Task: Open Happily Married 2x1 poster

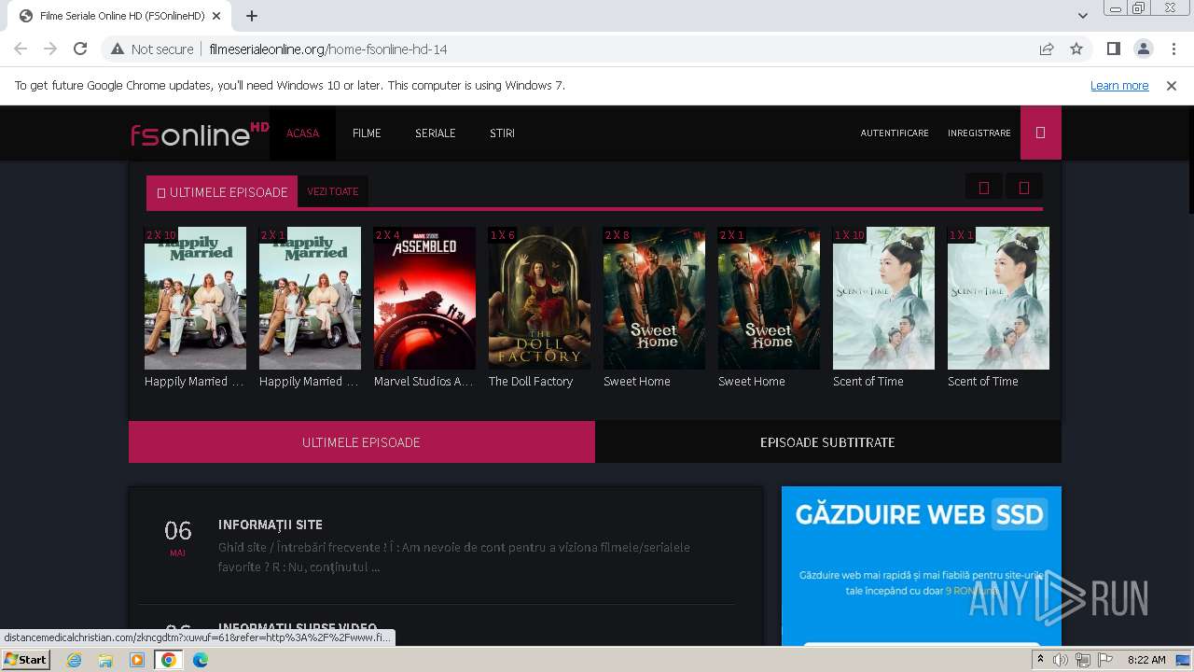Action: click(310, 298)
